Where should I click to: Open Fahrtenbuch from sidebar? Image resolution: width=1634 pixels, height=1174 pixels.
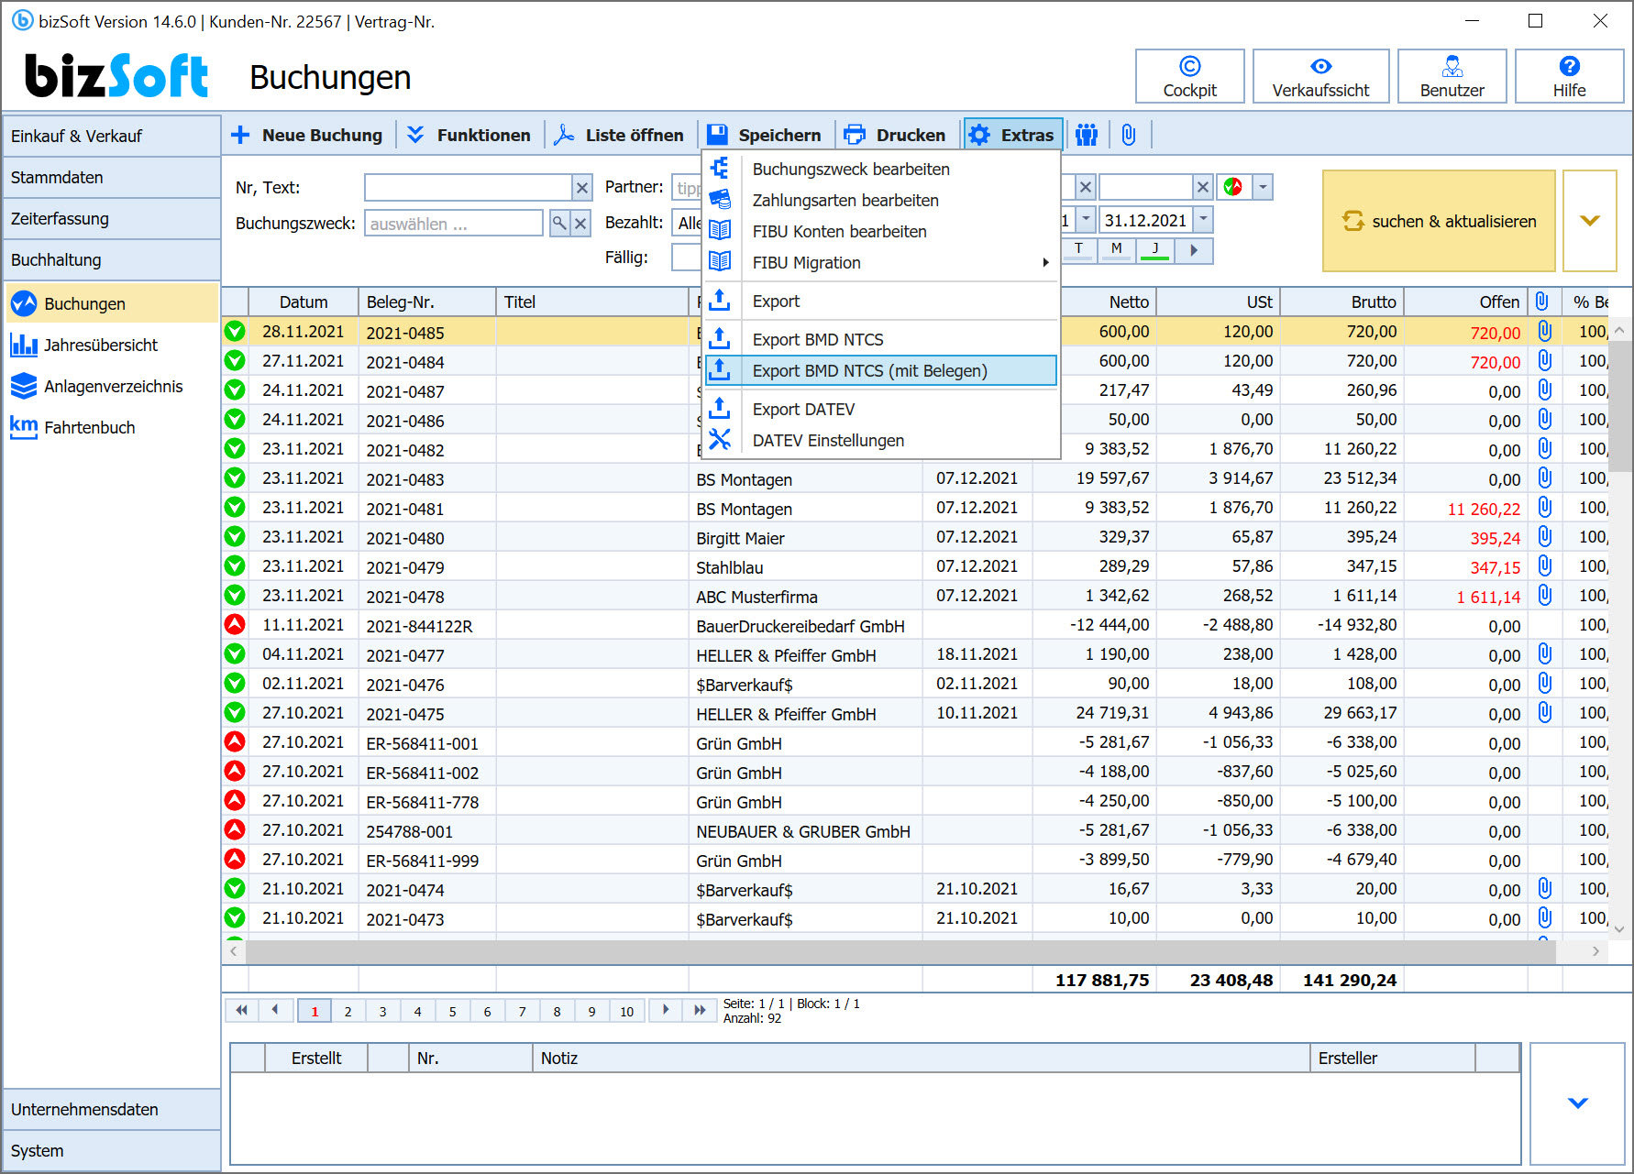[89, 428]
